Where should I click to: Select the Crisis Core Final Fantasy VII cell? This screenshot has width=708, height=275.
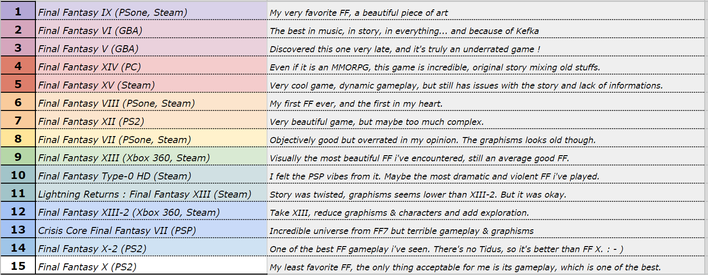pyautogui.click(x=117, y=231)
